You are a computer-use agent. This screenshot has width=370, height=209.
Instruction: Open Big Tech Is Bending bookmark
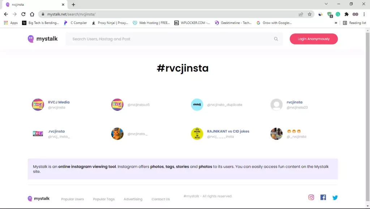[40, 23]
